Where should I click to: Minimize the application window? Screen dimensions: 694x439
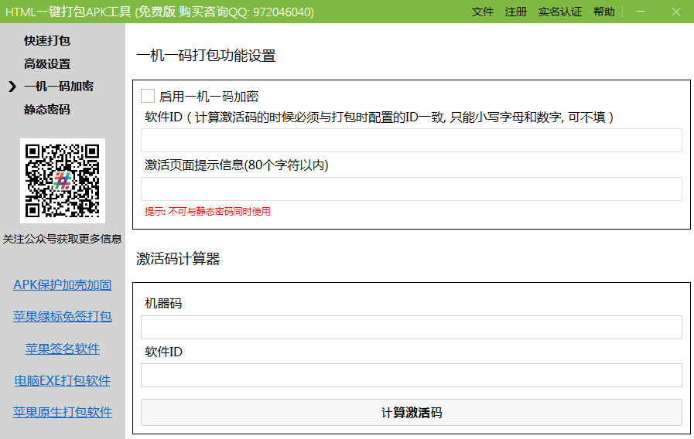[x=641, y=12]
